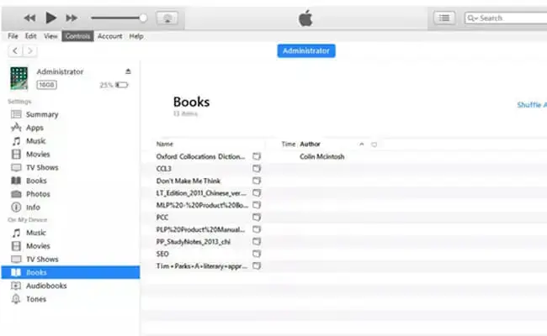Open the list view button beside Search
Image resolution: width=547 pixels, height=336 pixels.
click(443, 18)
